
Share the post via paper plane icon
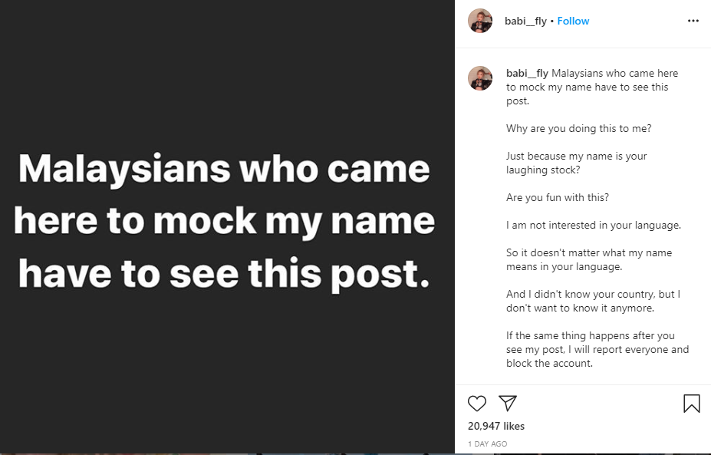tap(507, 404)
